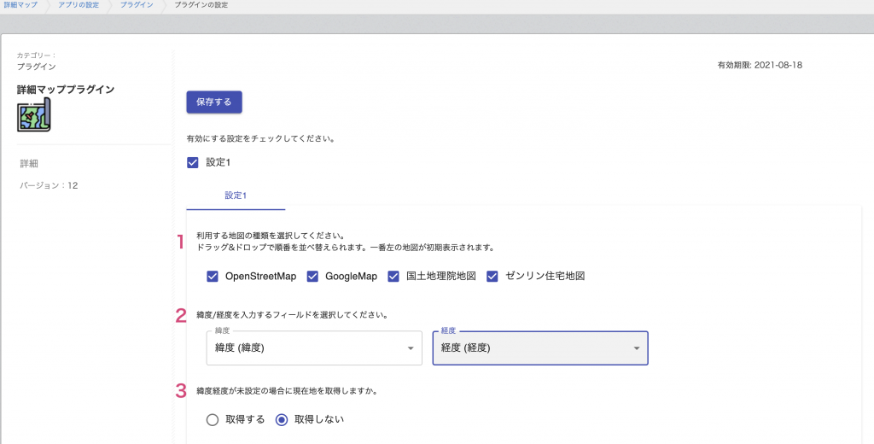Open the 緯度 field dropdown
874x444 pixels.
pyautogui.click(x=314, y=348)
